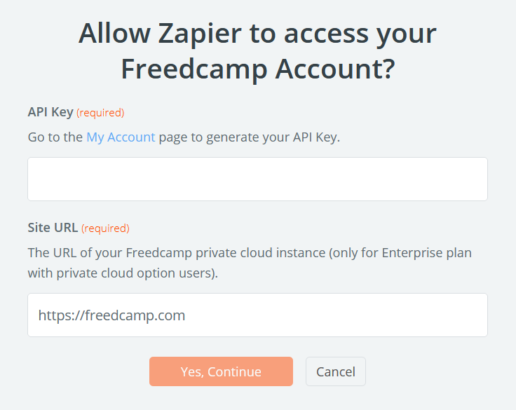This screenshot has height=410, width=516.
Task: Click the API Key field label
Action: coord(50,112)
